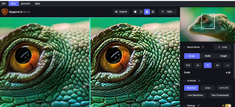Select the single view layout icon

(135, 12)
